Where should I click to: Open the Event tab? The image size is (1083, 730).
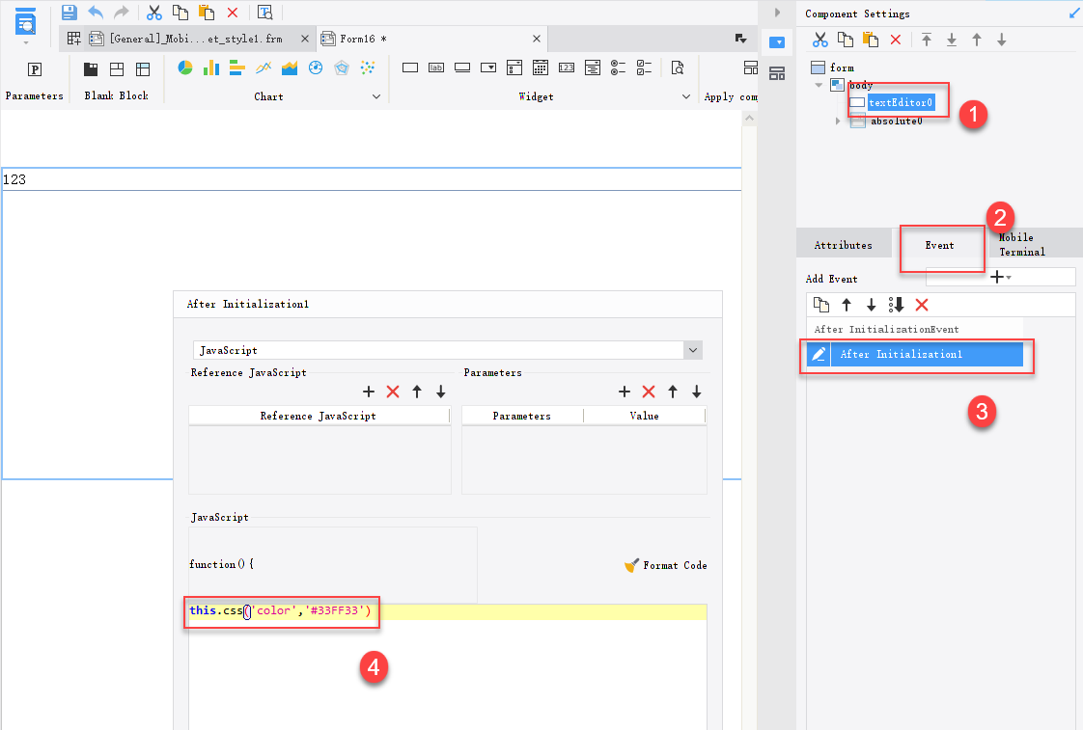939,245
